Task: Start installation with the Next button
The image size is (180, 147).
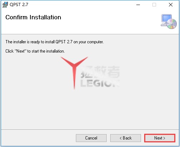Action: (x=160, y=138)
